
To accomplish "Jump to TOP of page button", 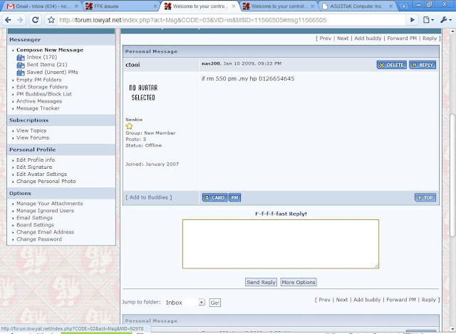I will 425,198.
